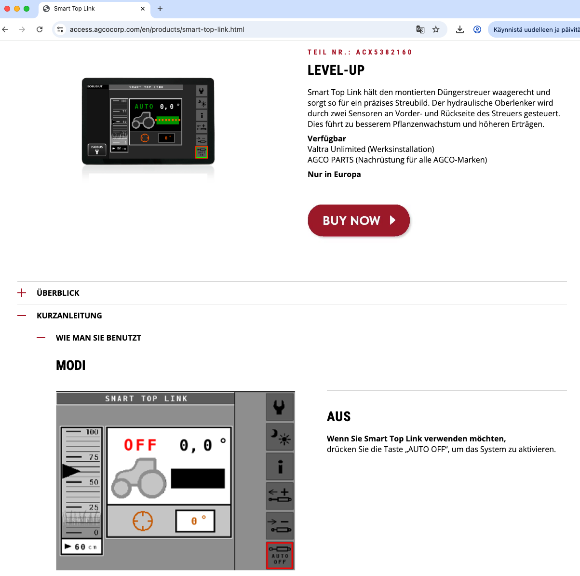Reload the page
Image resolution: width=580 pixels, height=576 pixels.
(x=40, y=29)
